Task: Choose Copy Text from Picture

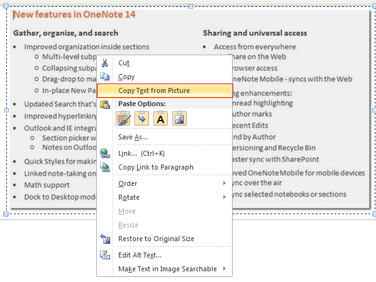Action: click(x=165, y=90)
